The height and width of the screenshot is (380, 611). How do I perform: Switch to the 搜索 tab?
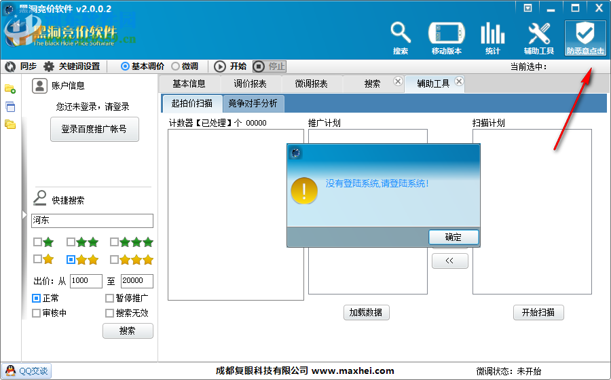(372, 83)
